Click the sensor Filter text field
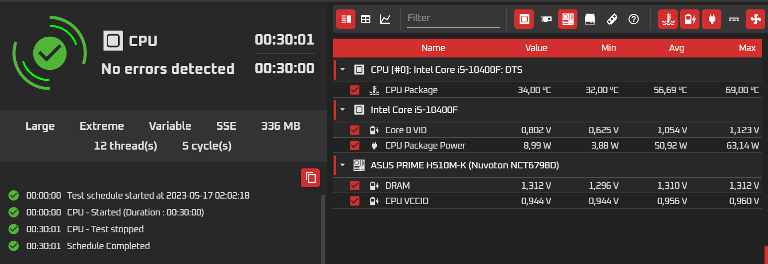This screenshot has width=768, height=264. coord(453,18)
